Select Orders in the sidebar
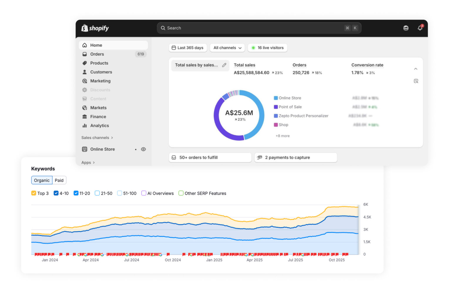 coord(97,54)
